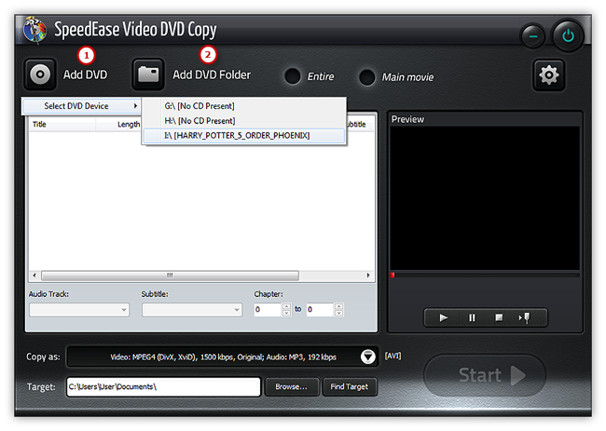The image size is (606, 431).
Task: Click the Target path input field
Action: 163,386
